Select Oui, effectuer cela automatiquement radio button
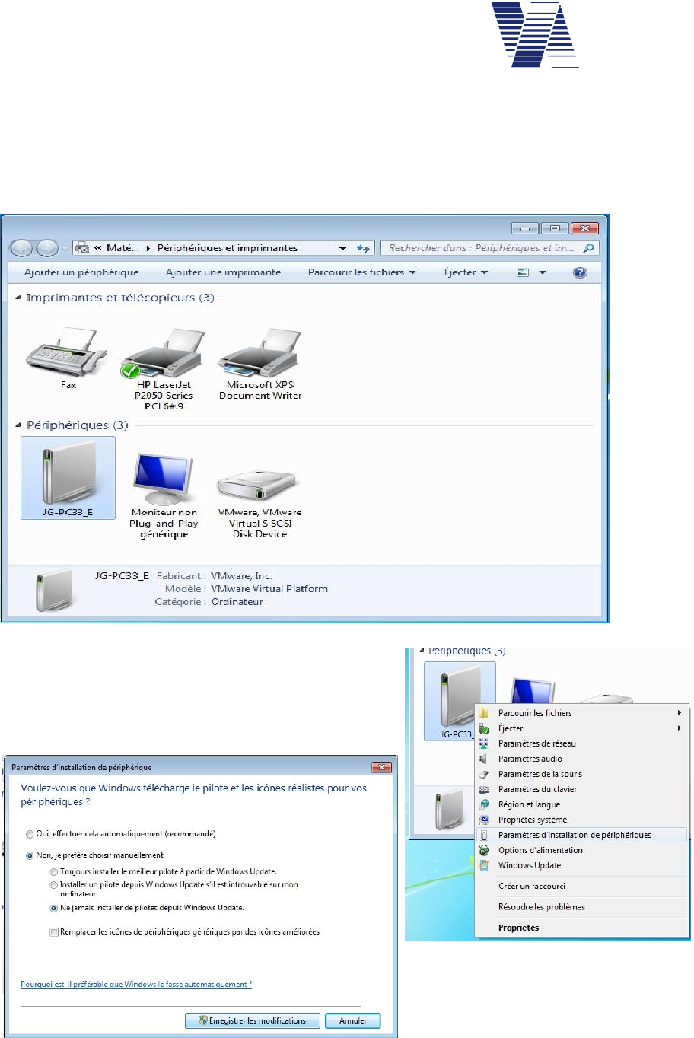694x1038 pixels. [x=30, y=834]
